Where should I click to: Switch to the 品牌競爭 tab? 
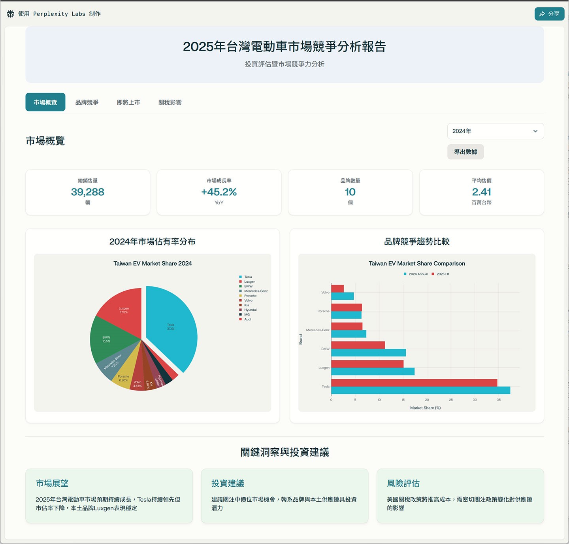coord(87,102)
